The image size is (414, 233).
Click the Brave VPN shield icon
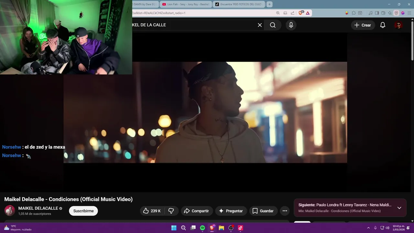coord(396,13)
